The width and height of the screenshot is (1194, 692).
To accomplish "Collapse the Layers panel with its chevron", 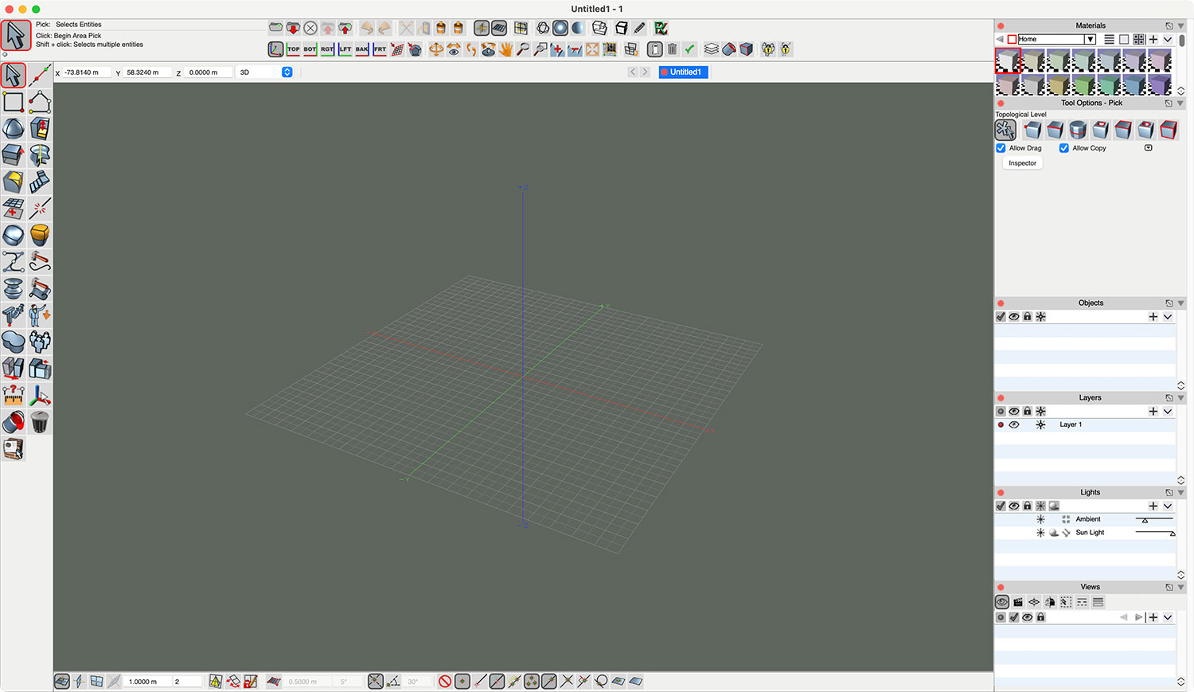I will tap(1180, 397).
